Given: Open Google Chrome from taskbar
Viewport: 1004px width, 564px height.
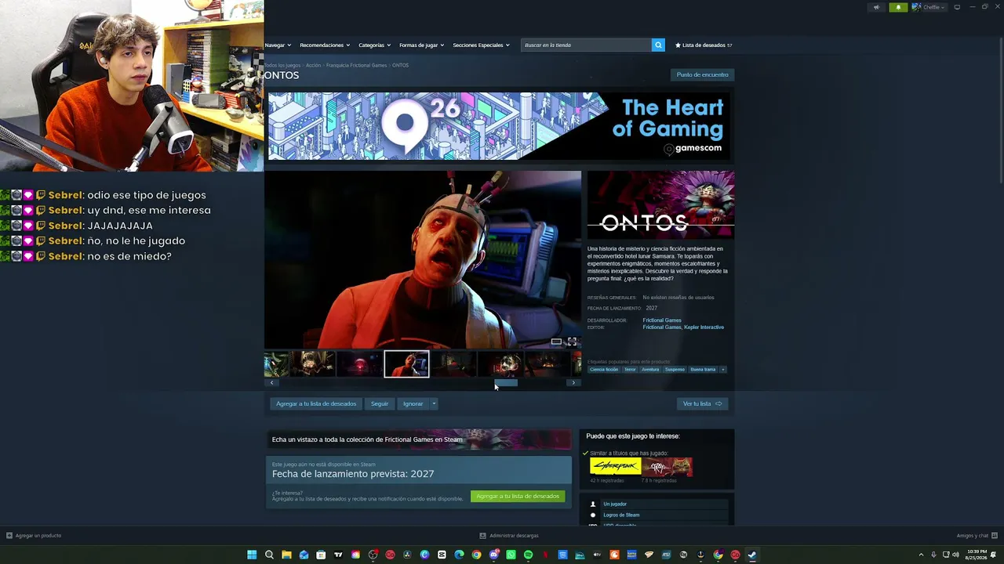Looking at the screenshot, I should pos(476,555).
